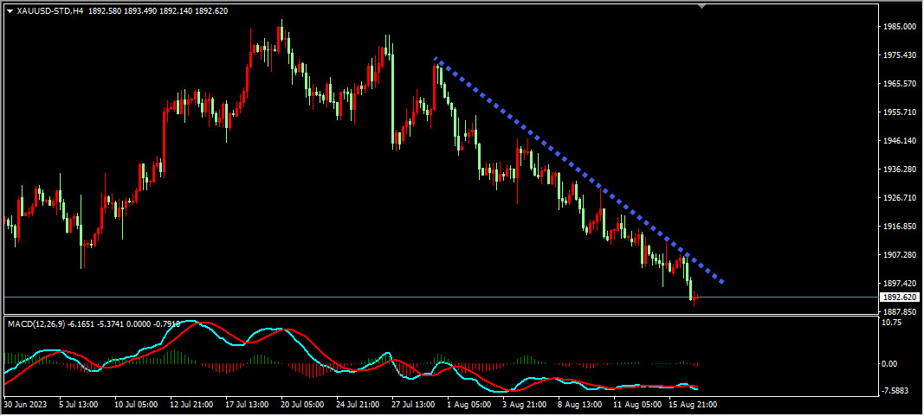Click the 1985.000 price scale label

point(899,27)
